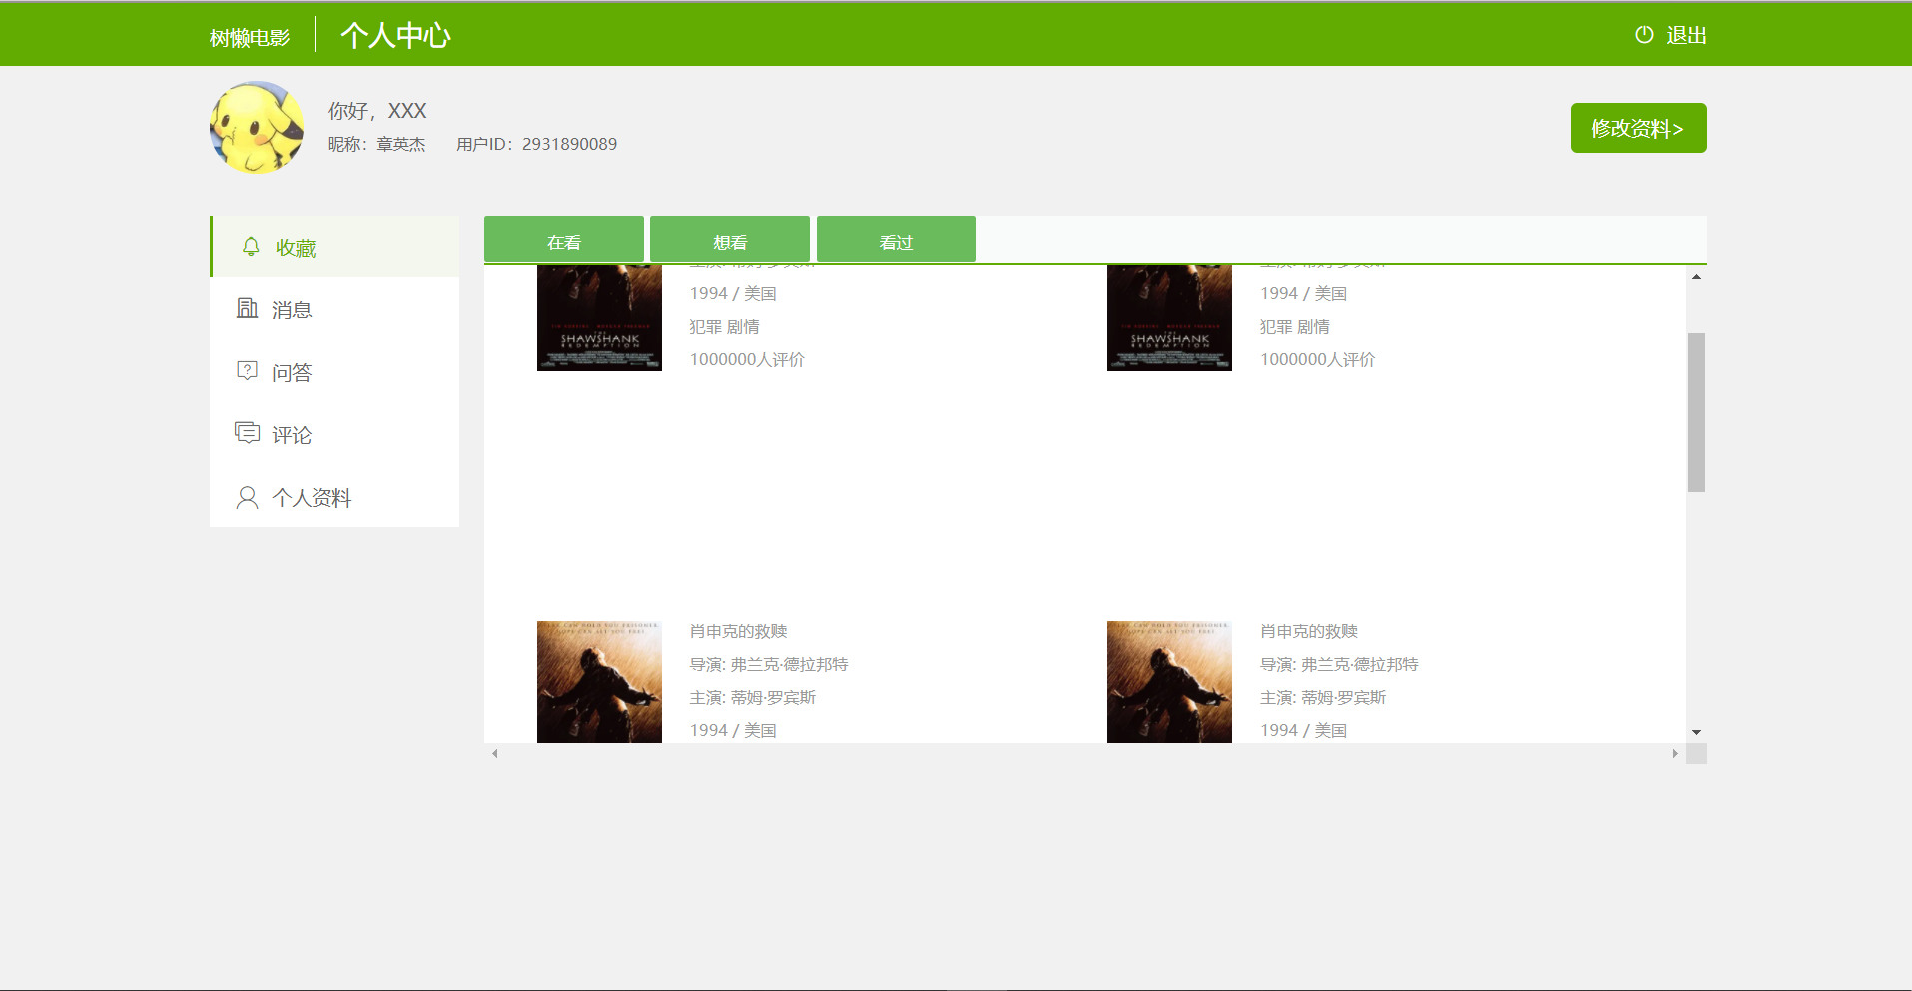Screen dimensions: 1912x991
Task: Click the question bubble icon next to 问答
Action: pos(247,371)
